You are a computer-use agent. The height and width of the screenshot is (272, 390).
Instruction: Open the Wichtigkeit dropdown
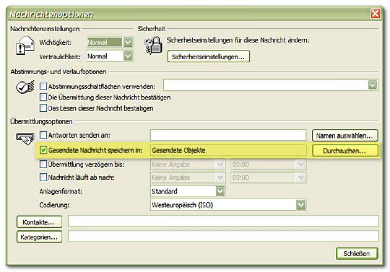pos(128,43)
